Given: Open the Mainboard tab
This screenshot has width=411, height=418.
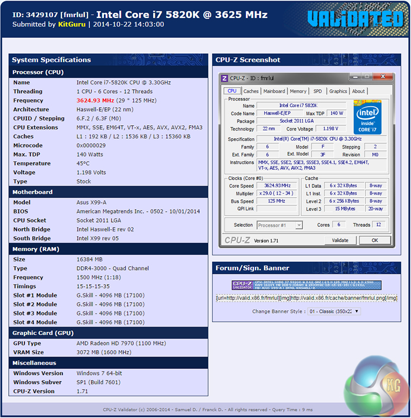Looking at the screenshot, I should tap(274, 91).
